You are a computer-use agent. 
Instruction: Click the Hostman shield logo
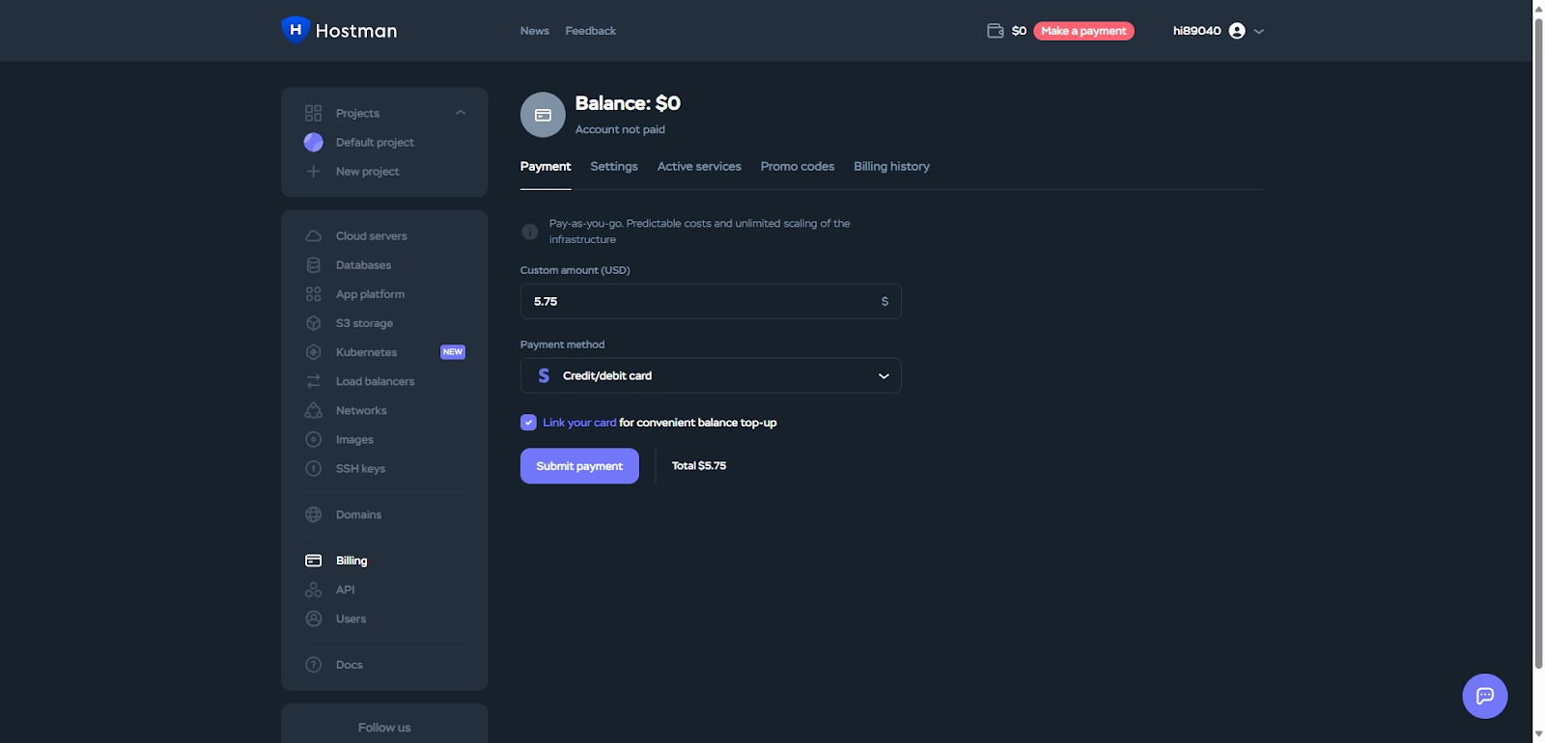[295, 30]
